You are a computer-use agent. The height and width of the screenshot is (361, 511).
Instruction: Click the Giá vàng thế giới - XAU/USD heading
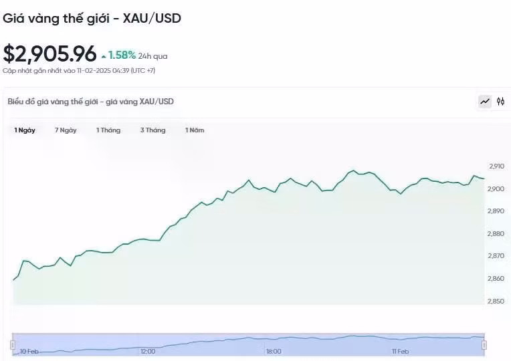92,19
